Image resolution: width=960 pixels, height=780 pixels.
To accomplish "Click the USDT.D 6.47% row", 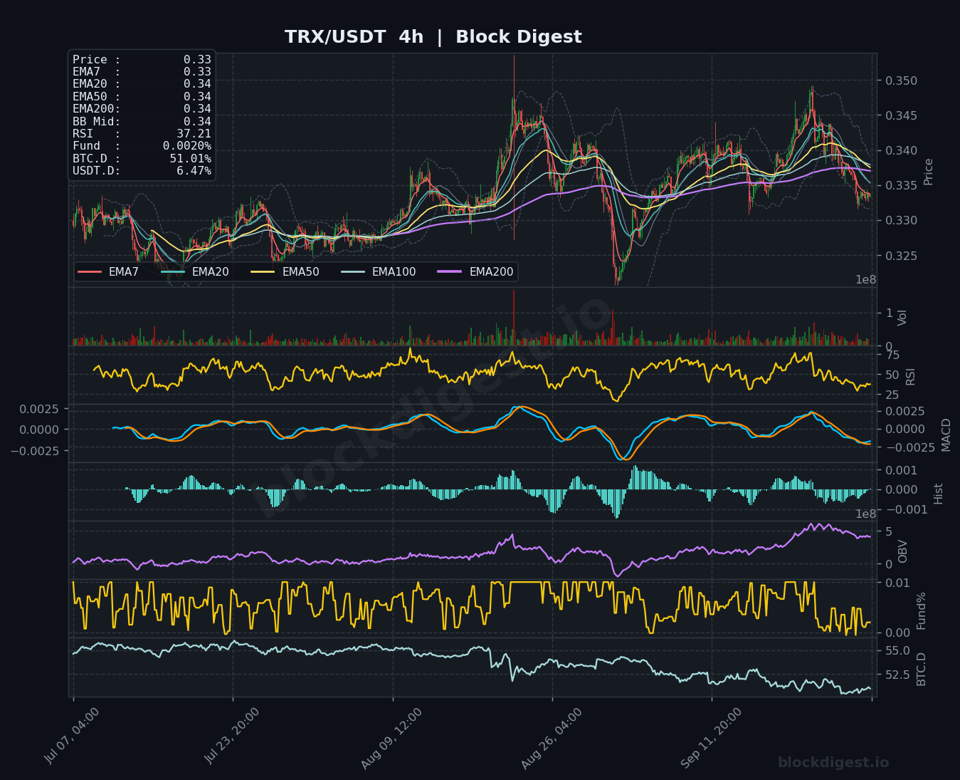I will (x=142, y=171).
